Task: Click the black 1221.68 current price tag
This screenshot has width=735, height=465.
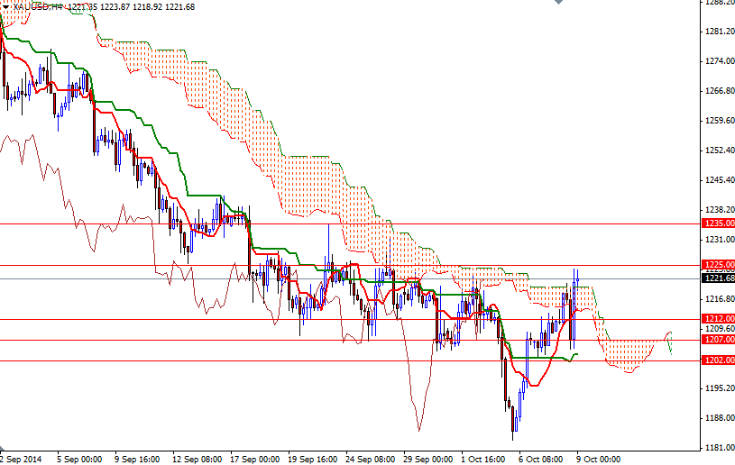Action: pyautogui.click(x=718, y=278)
